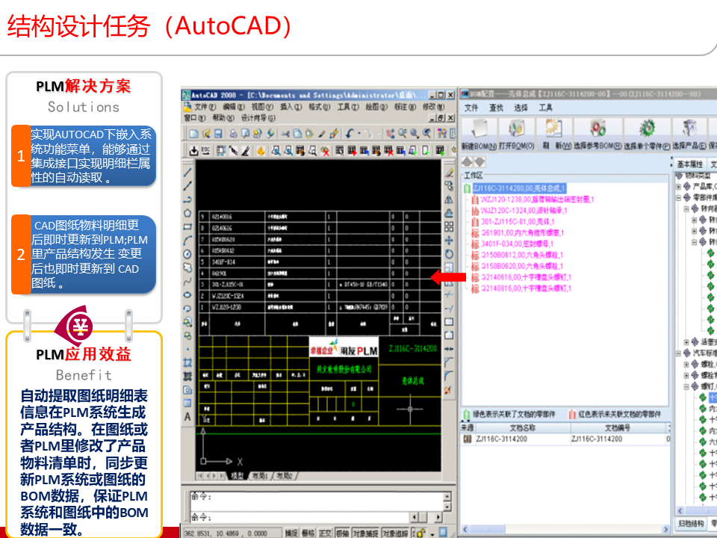Open the 查找 menu in BOM window
Screen dimensions: 717x538
(496, 108)
